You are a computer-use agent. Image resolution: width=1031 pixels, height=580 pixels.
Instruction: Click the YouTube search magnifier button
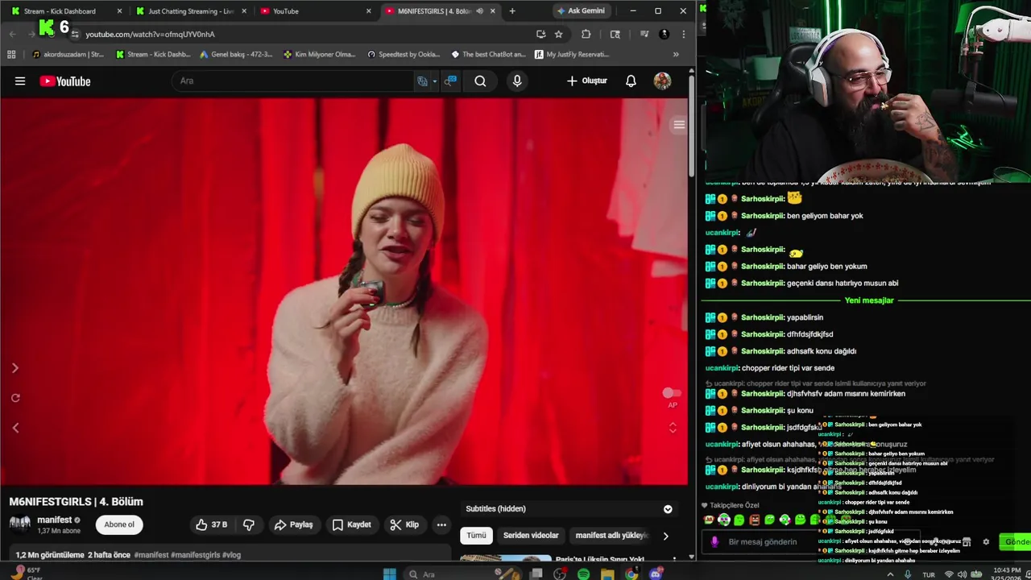480,81
